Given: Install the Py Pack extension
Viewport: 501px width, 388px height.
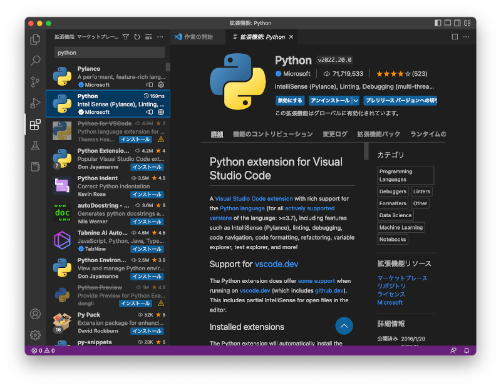Looking at the screenshot, I should pos(147,331).
